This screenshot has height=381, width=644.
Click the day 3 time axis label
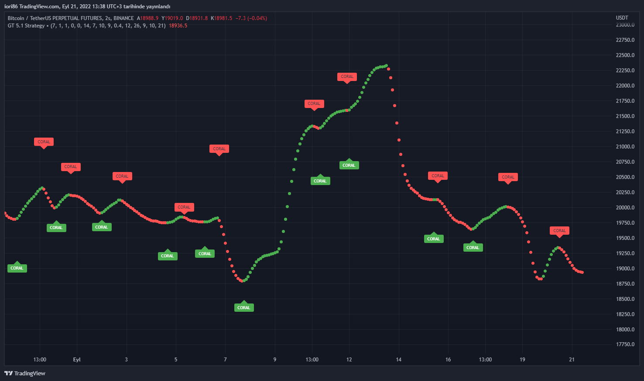tap(127, 360)
